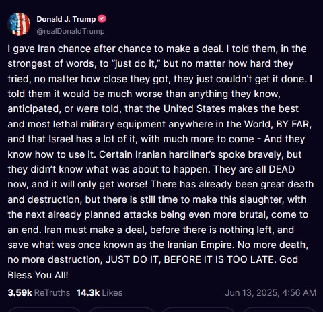View the 3.59k ReTruths list
The height and width of the screenshot is (312, 323).
pos(39,292)
